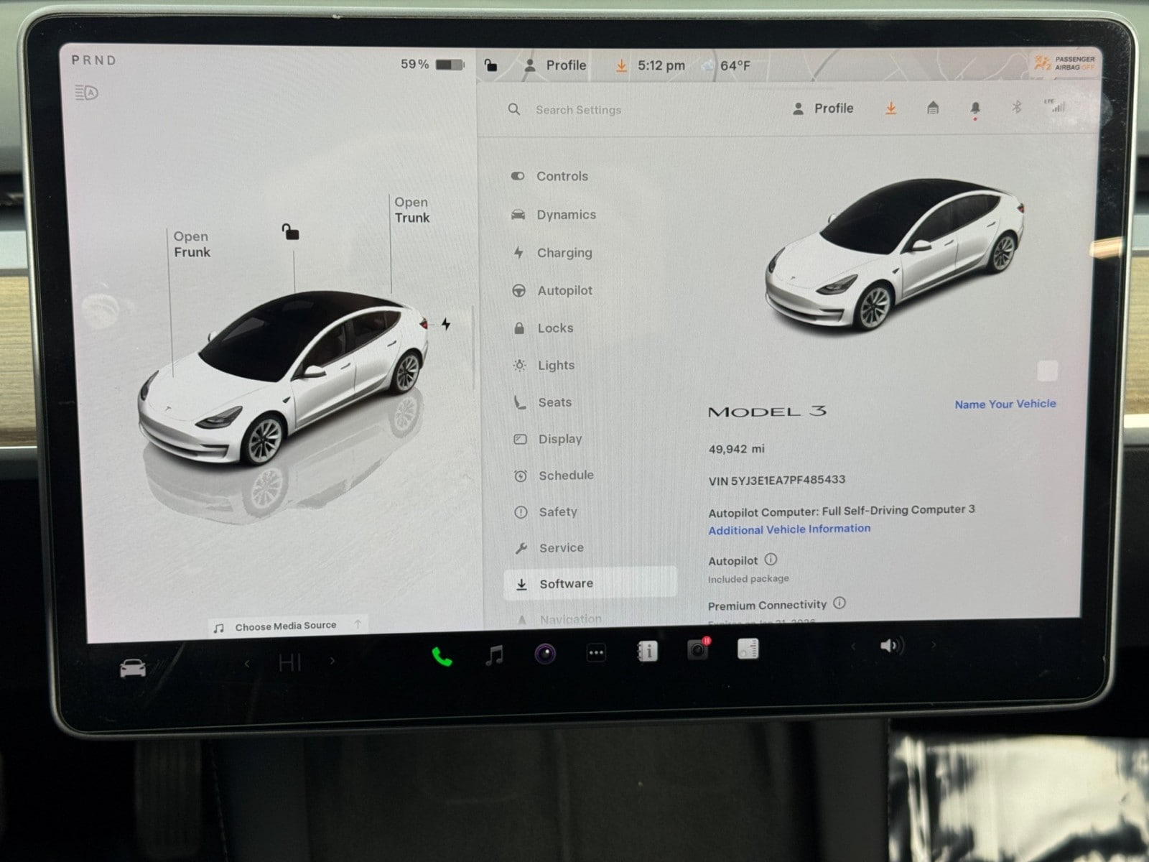Open the HomeLink garage icon

[x=933, y=108]
